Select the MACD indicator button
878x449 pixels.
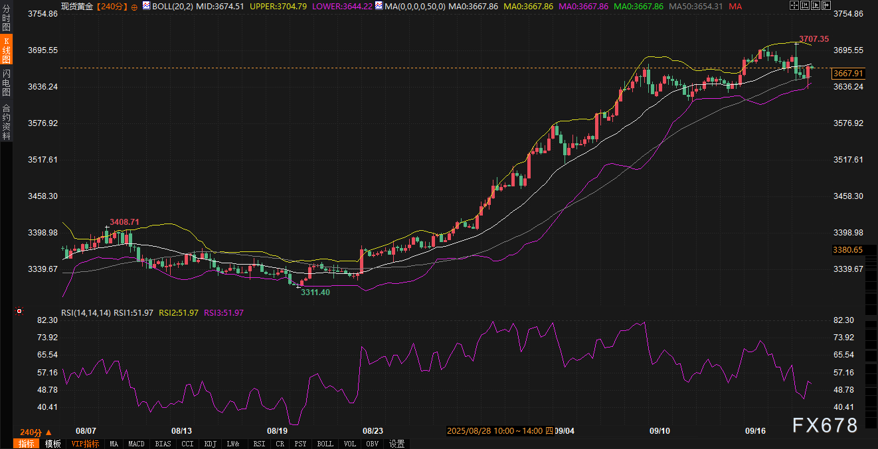click(136, 444)
